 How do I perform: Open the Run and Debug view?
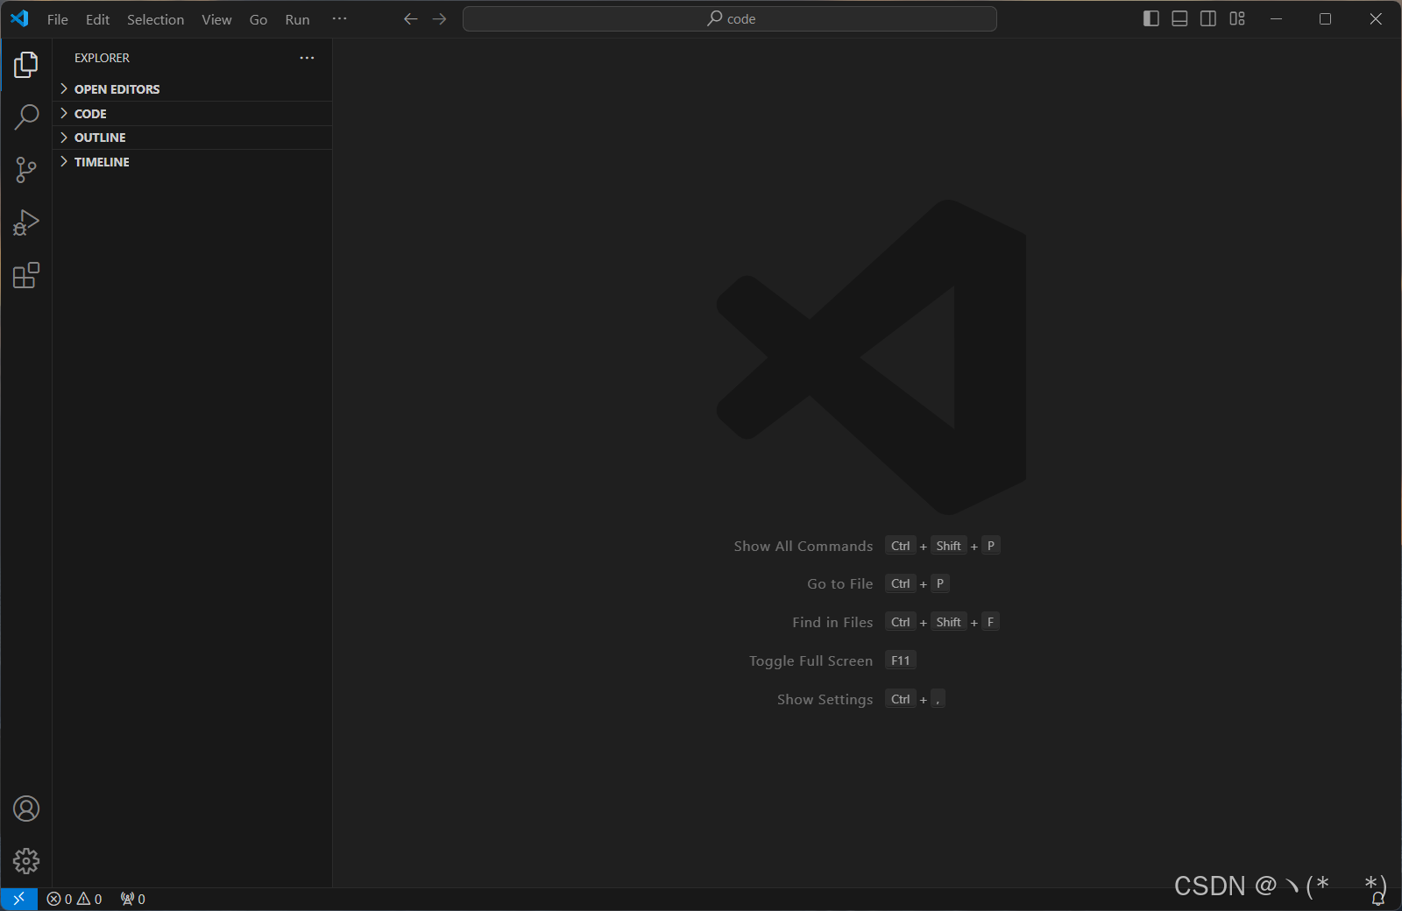pyautogui.click(x=26, y=222)
